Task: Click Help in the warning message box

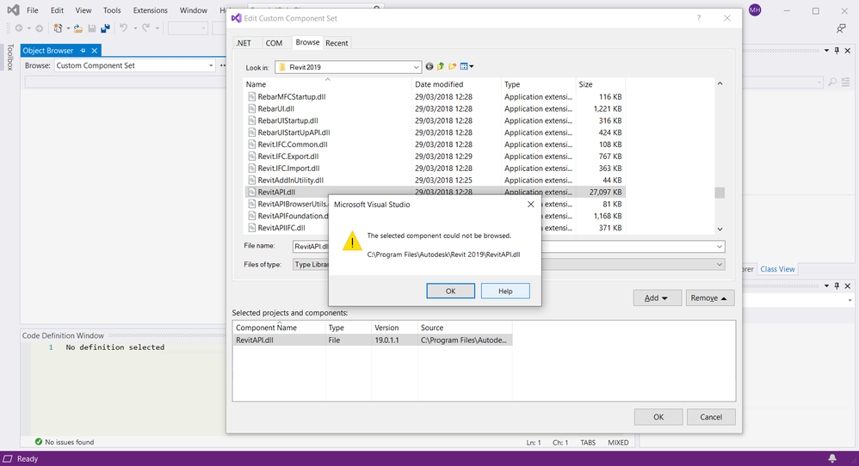Action: [505, 291]
